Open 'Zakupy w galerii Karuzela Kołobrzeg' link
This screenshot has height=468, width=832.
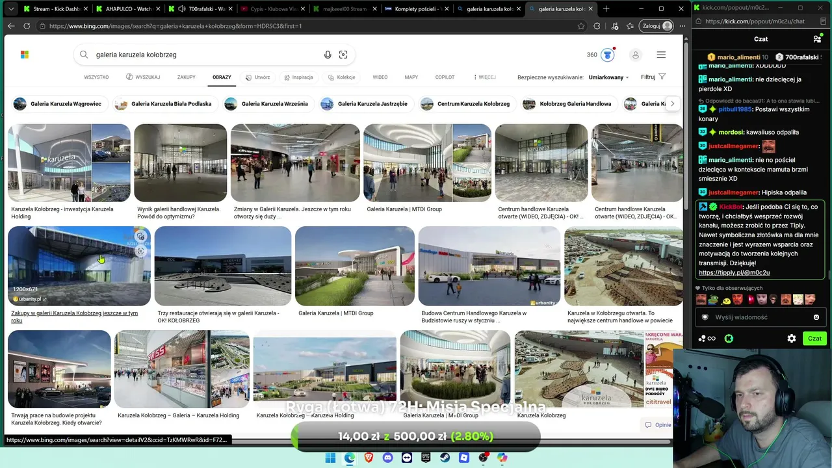(x=74, y=317)
